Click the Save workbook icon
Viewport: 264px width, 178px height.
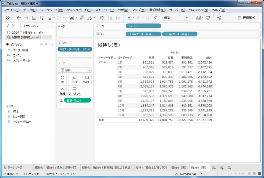point(34,18)
